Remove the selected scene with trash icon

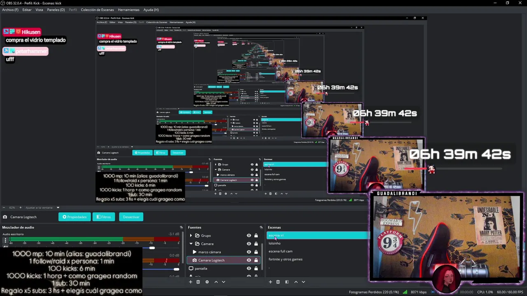tap(278, 282)
